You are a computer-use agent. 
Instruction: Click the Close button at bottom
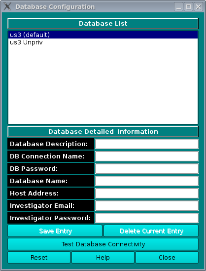tap(167, 258)
